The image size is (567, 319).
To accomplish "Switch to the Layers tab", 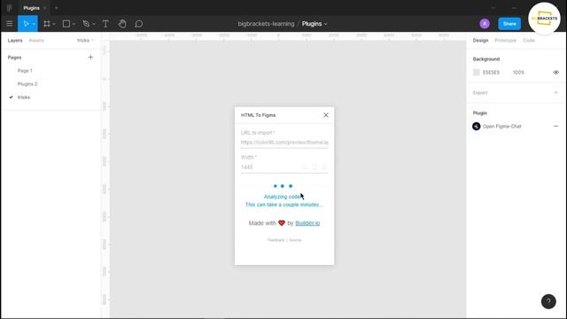I will [15, 41].
